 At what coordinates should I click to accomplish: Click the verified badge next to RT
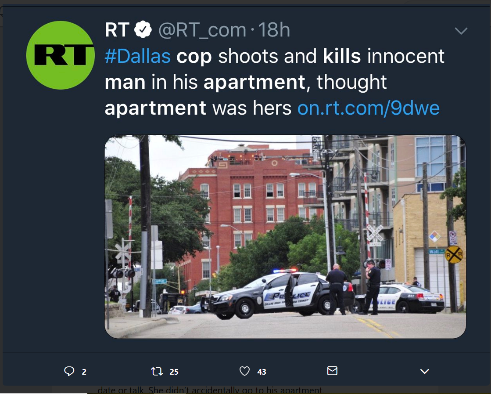pyautogui.click(x=143, y=29)
